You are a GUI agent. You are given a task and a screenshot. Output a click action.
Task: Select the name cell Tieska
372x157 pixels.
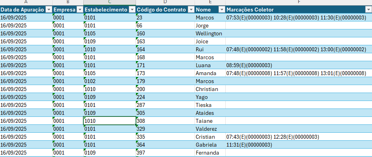210,105
